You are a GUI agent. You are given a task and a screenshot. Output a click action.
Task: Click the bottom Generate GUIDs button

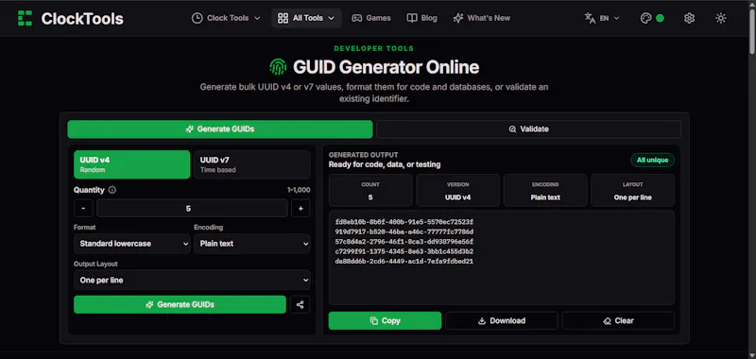coord(180,304)
